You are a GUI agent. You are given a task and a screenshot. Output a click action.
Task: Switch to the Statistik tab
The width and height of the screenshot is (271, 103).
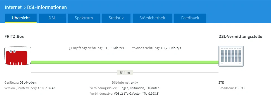coord(116,18)
